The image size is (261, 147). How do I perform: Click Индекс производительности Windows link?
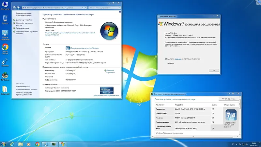point(84,48)
